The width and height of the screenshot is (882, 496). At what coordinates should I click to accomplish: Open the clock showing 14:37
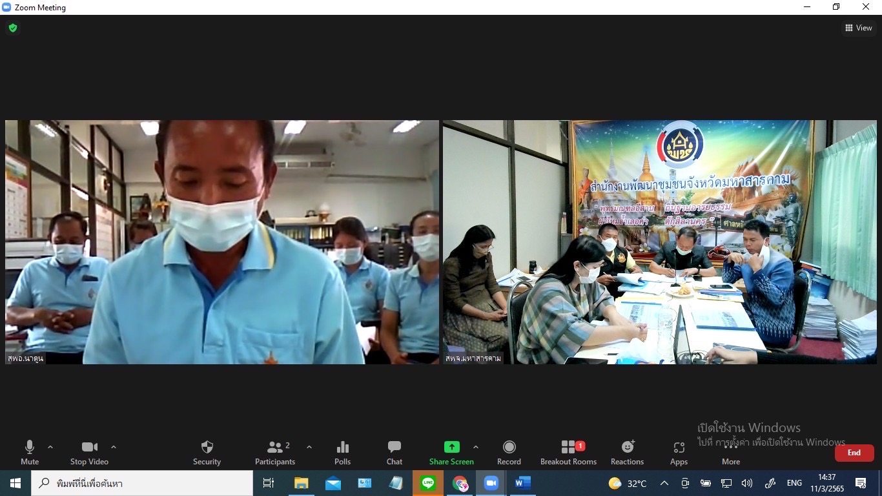(x=826, y=483)
